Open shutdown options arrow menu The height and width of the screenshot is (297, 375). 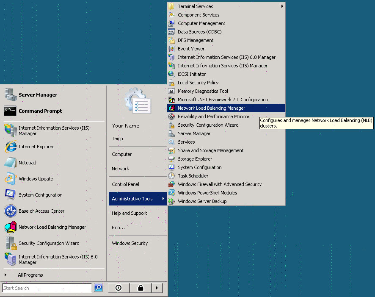pyautogui.click(x=157, y=288)
